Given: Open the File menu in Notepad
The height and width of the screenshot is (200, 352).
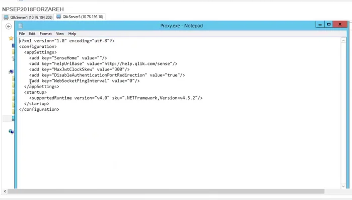Looking at the screenshot, I should [x=22, y=34].
